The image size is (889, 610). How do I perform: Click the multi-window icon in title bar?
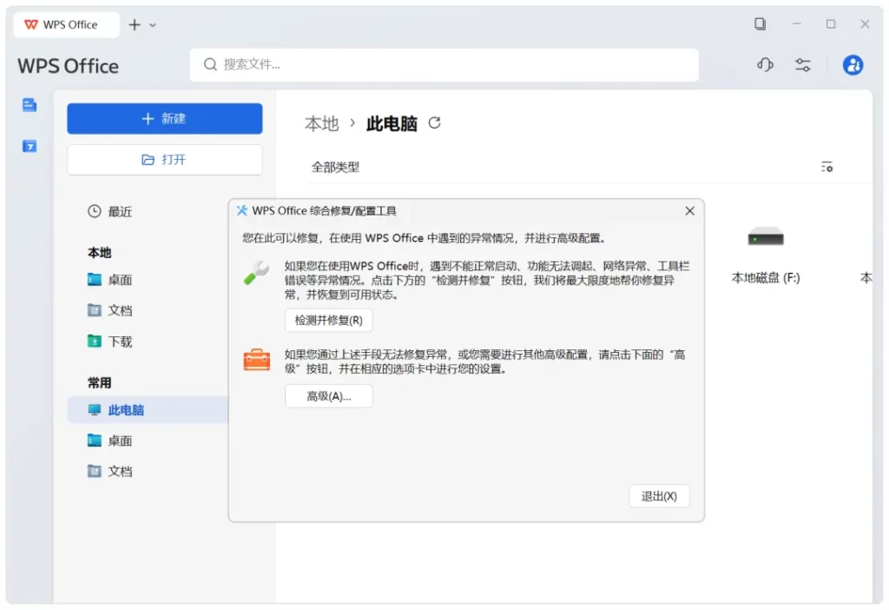tap(760, 23)
